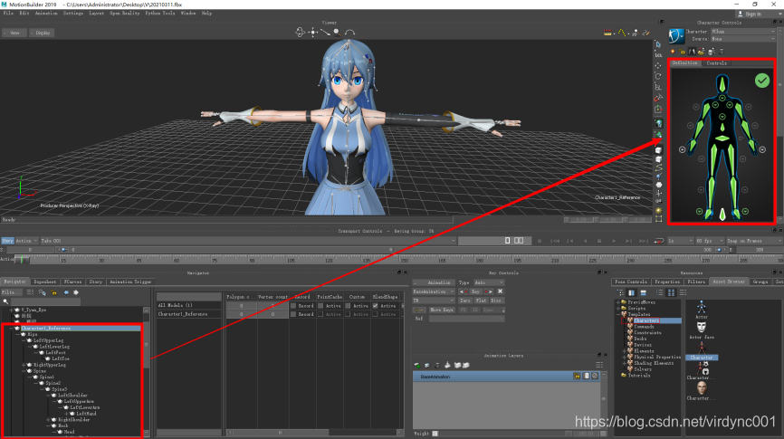The width and height of the screenshot is (784, 439).
Task: Click the Flat button in Key Controls
Action: click(x=481, y=301)
